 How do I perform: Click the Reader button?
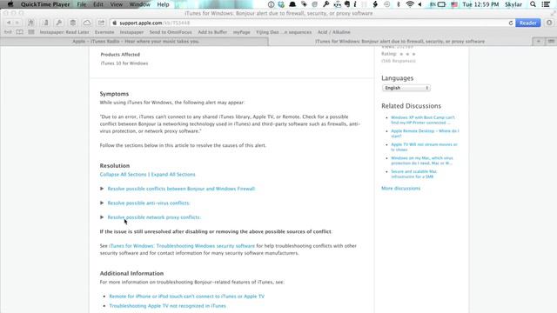coord(528,23)
